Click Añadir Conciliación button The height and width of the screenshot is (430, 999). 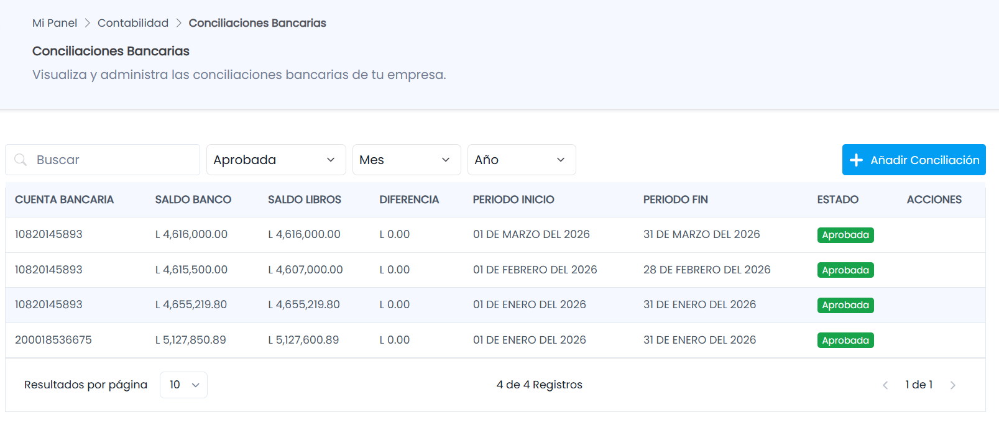(914, 160)
